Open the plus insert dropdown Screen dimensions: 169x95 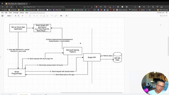[62, 16]
